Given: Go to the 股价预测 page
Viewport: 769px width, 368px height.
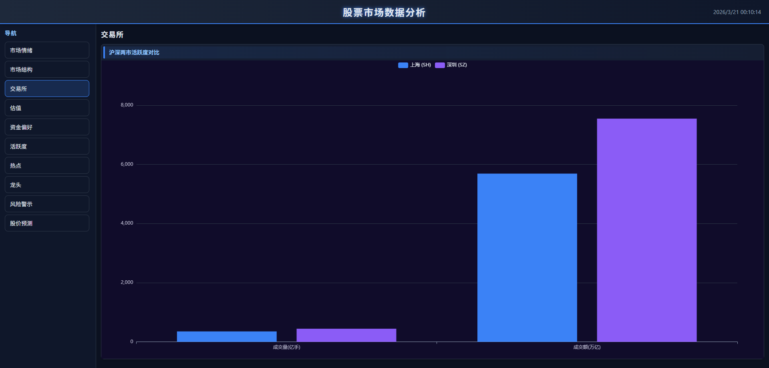Looking at the screenshot, I should (47, 223).
